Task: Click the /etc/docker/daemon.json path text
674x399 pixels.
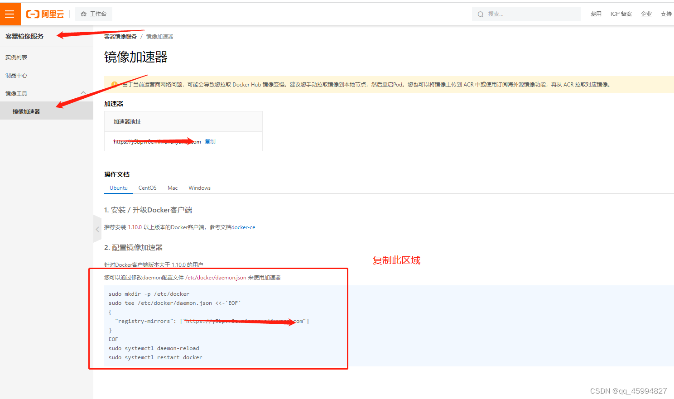Action: pyautogui.click(x=216, y=278)
